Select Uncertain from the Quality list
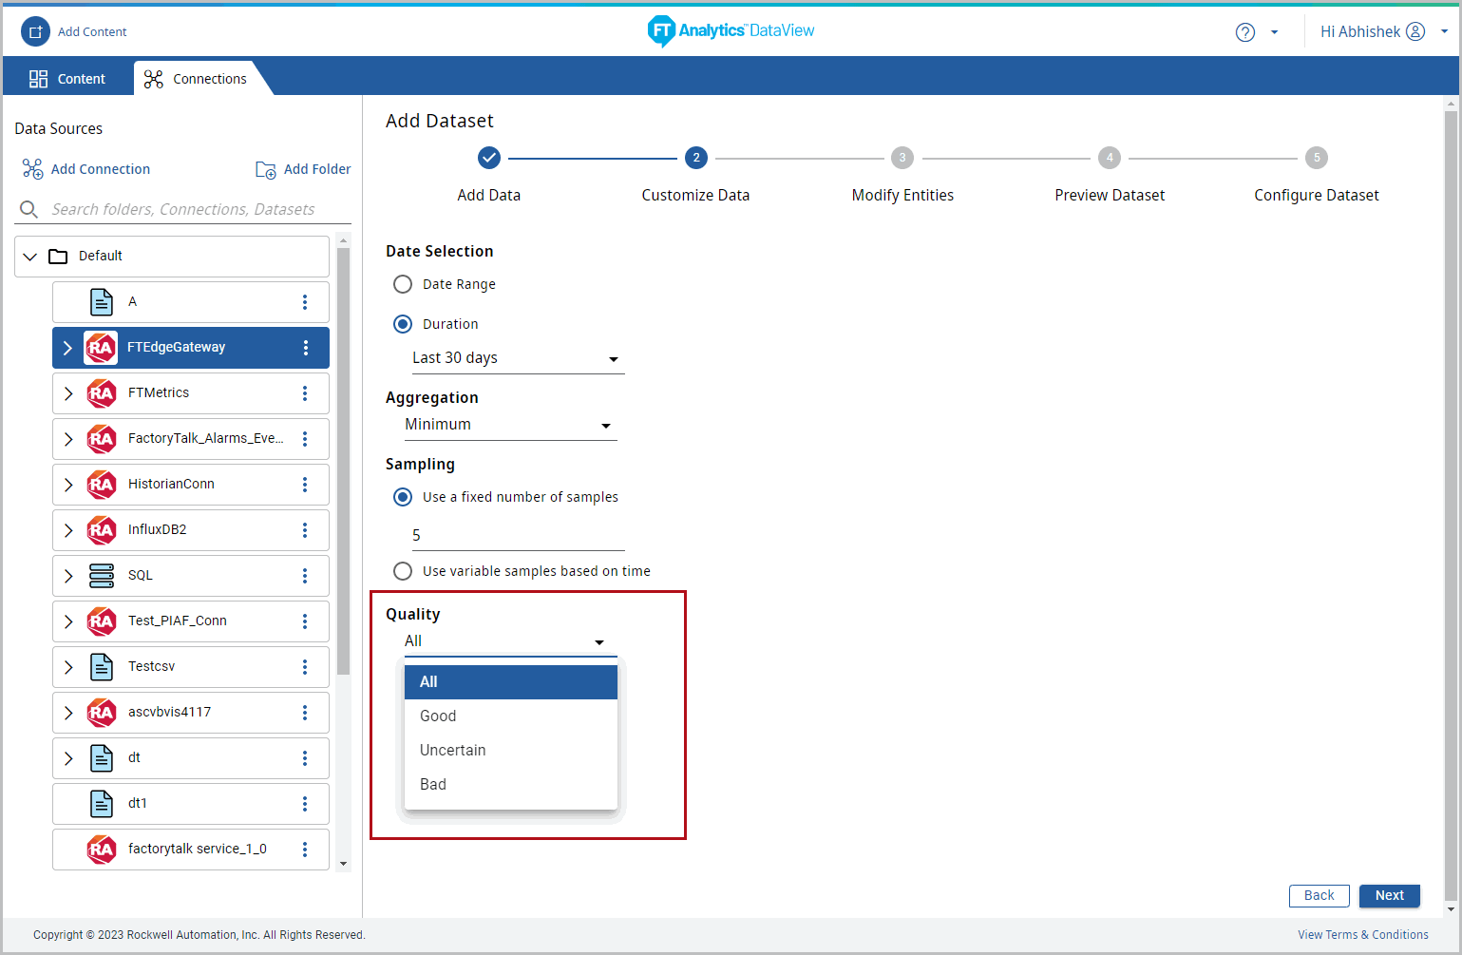 click(453, 751)
